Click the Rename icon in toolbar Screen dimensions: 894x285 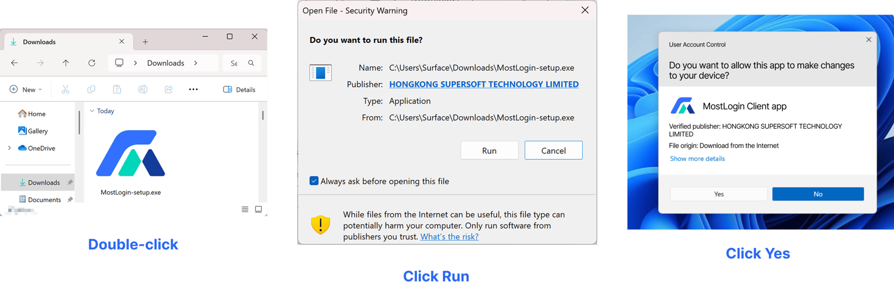coord(143,89)
